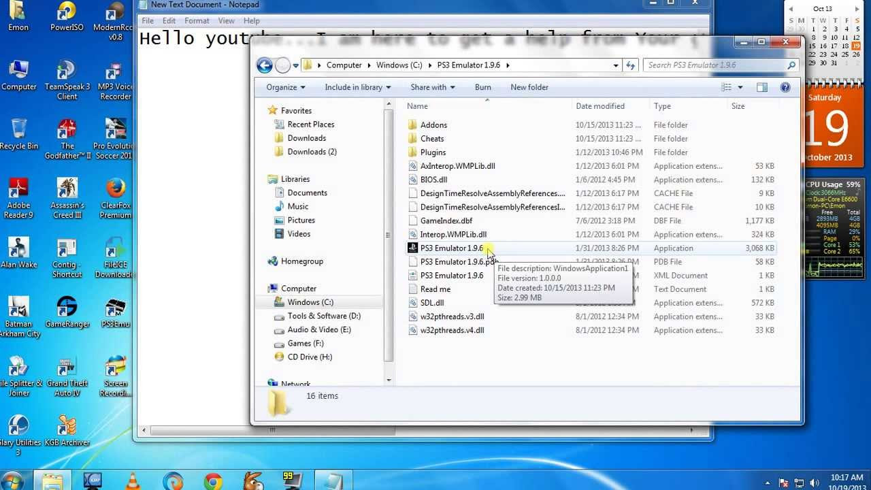Screen dimensions: 871x490
Task: Launch Alan Wake desktop shortcut
Action: (x=19, y=253)
